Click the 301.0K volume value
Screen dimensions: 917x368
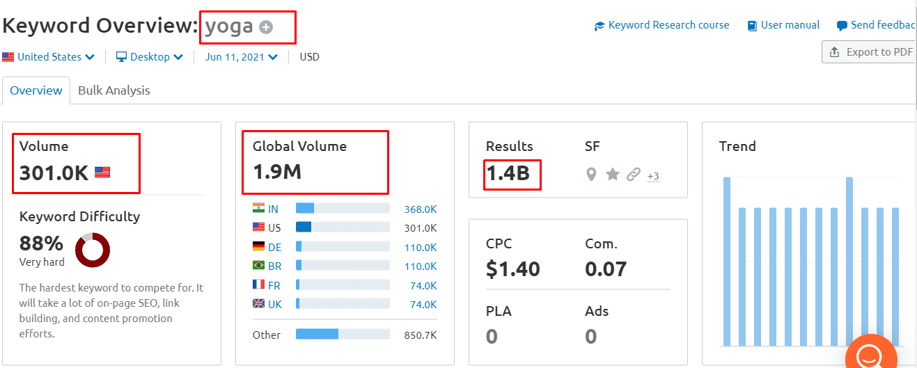coord(54,173)
